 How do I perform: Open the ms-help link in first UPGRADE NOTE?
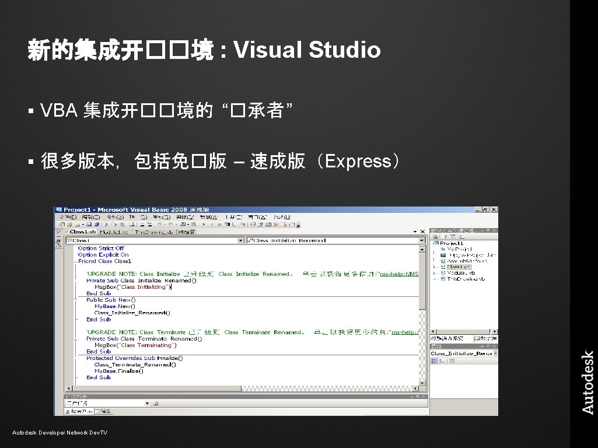point(399,274)
